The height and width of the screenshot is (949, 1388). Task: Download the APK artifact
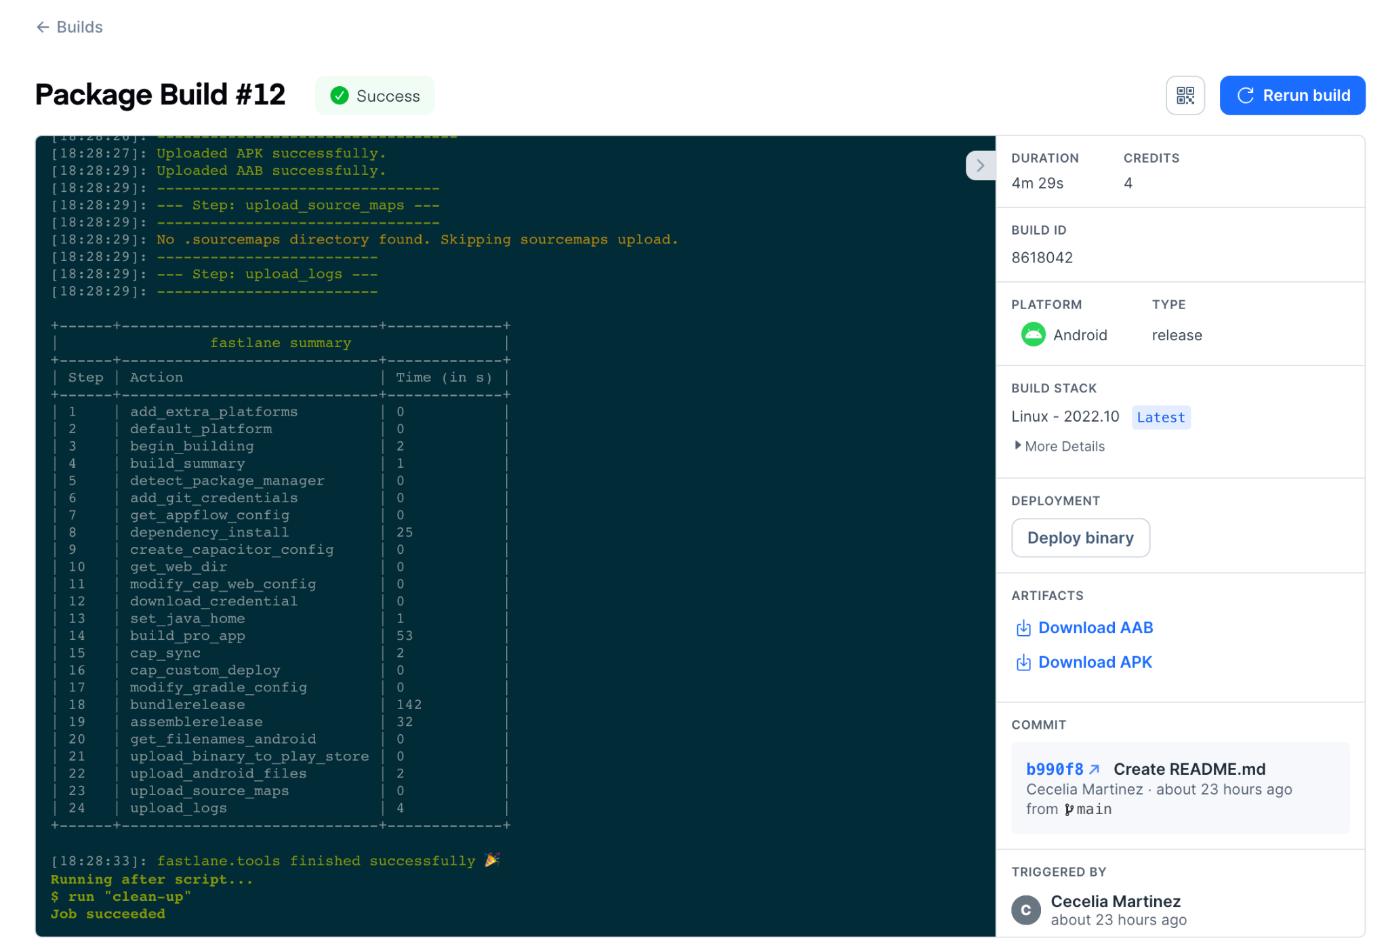pyautogui.click(x=1095, y=662)
